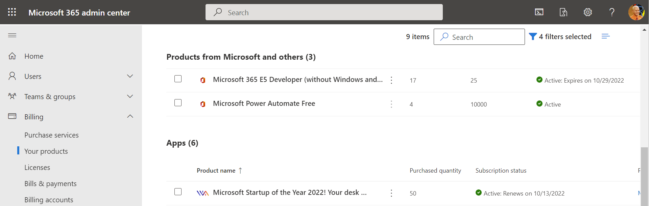The image size is (649, 206).
Task: Focus the top global Search box
Action: click(324, 12)
